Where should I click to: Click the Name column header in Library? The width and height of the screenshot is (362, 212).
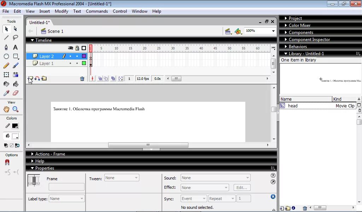[306, 99]
